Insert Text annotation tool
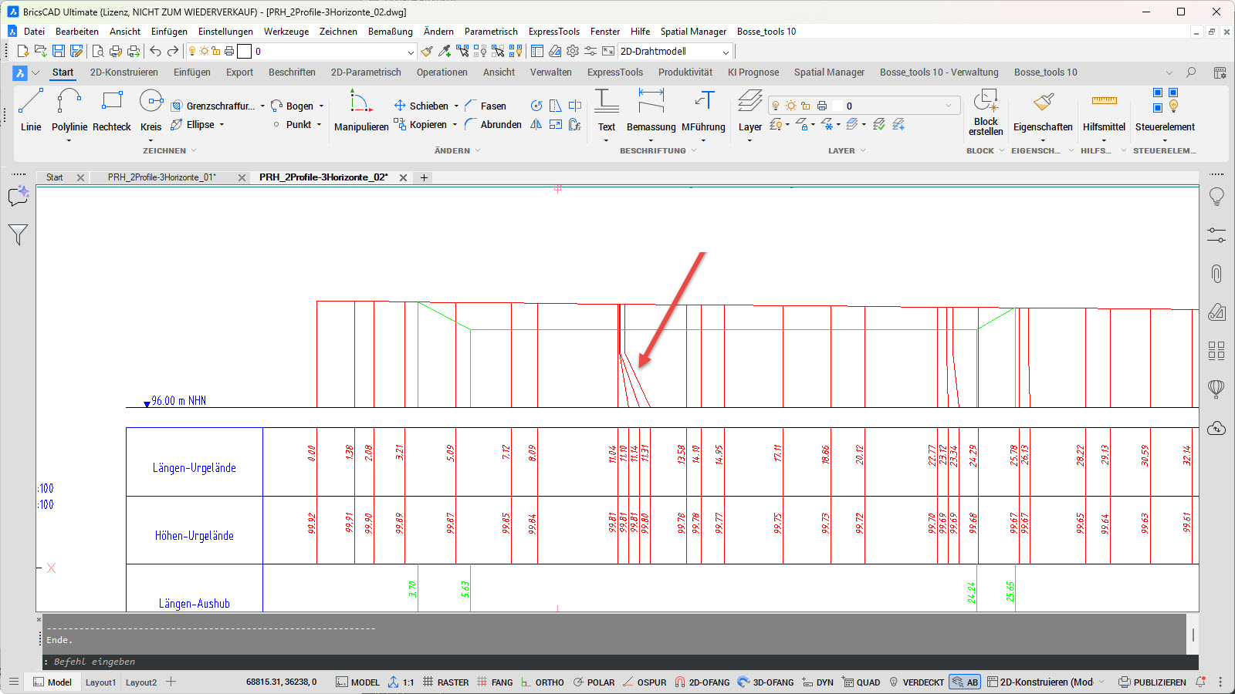 tap(607, 110)
